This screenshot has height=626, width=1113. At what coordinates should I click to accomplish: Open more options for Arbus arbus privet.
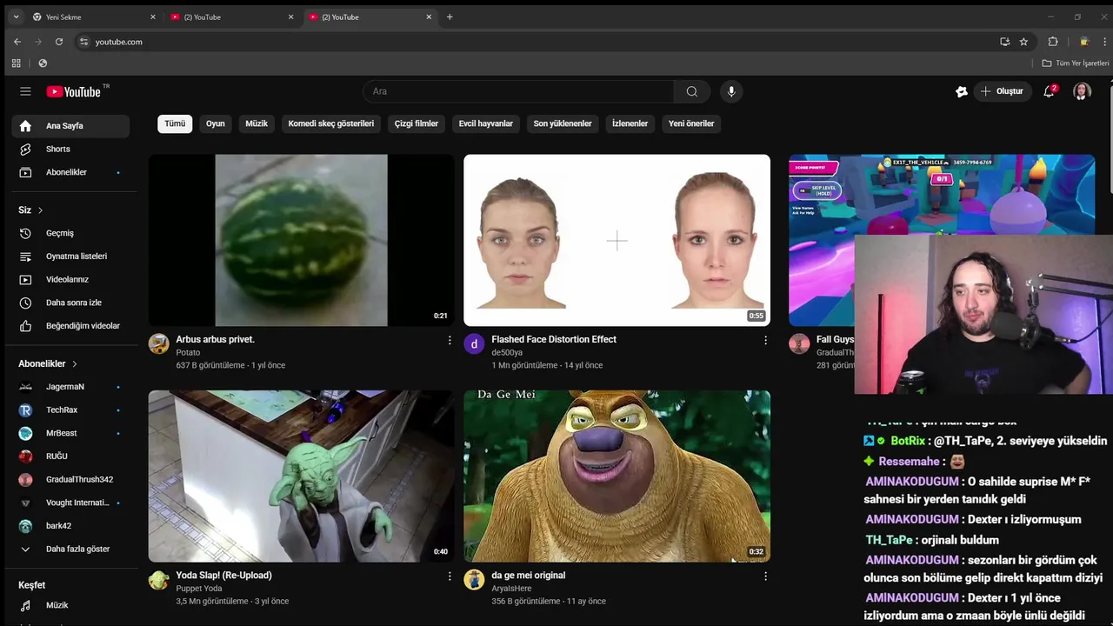point(450,340)
